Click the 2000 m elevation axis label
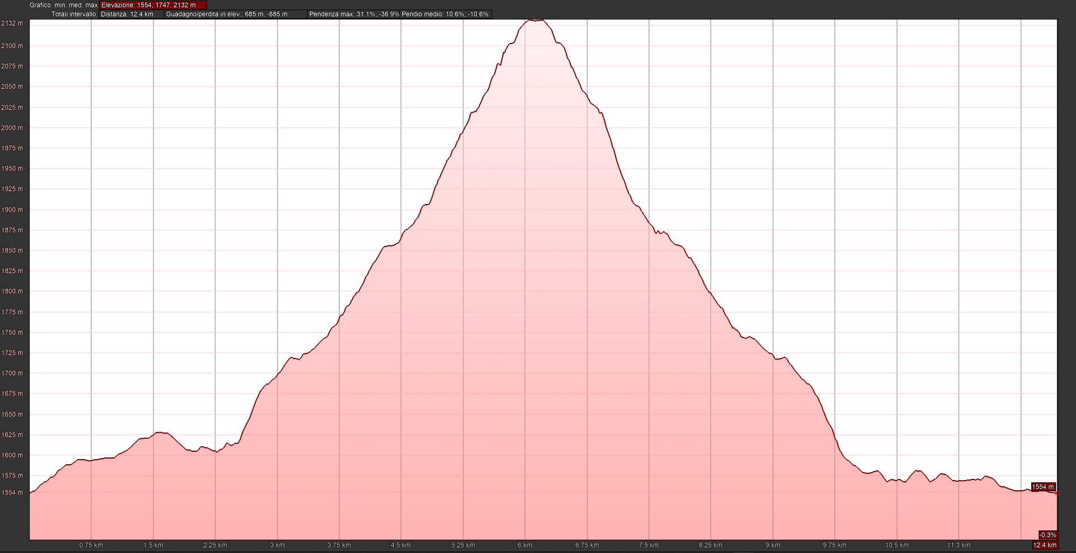The image size is (1076, 553). [x=12, y=128]
